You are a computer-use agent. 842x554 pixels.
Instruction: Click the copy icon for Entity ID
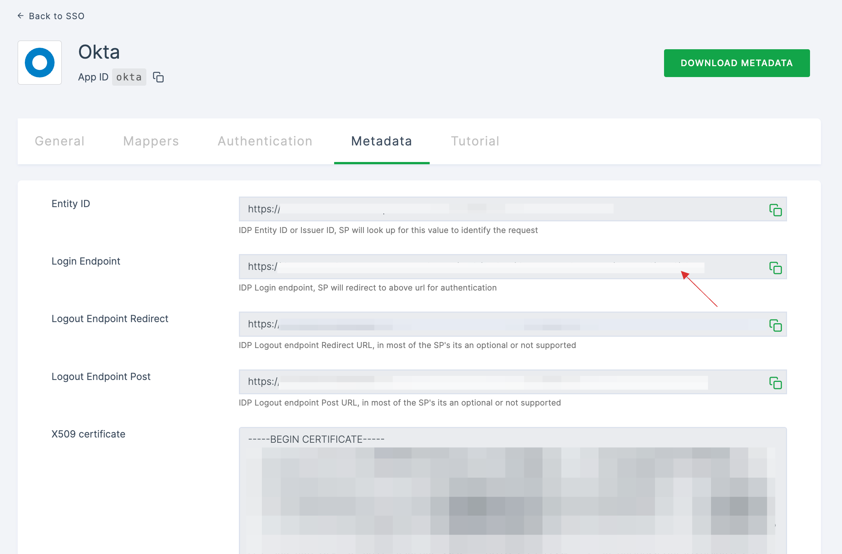coord(775,210)
